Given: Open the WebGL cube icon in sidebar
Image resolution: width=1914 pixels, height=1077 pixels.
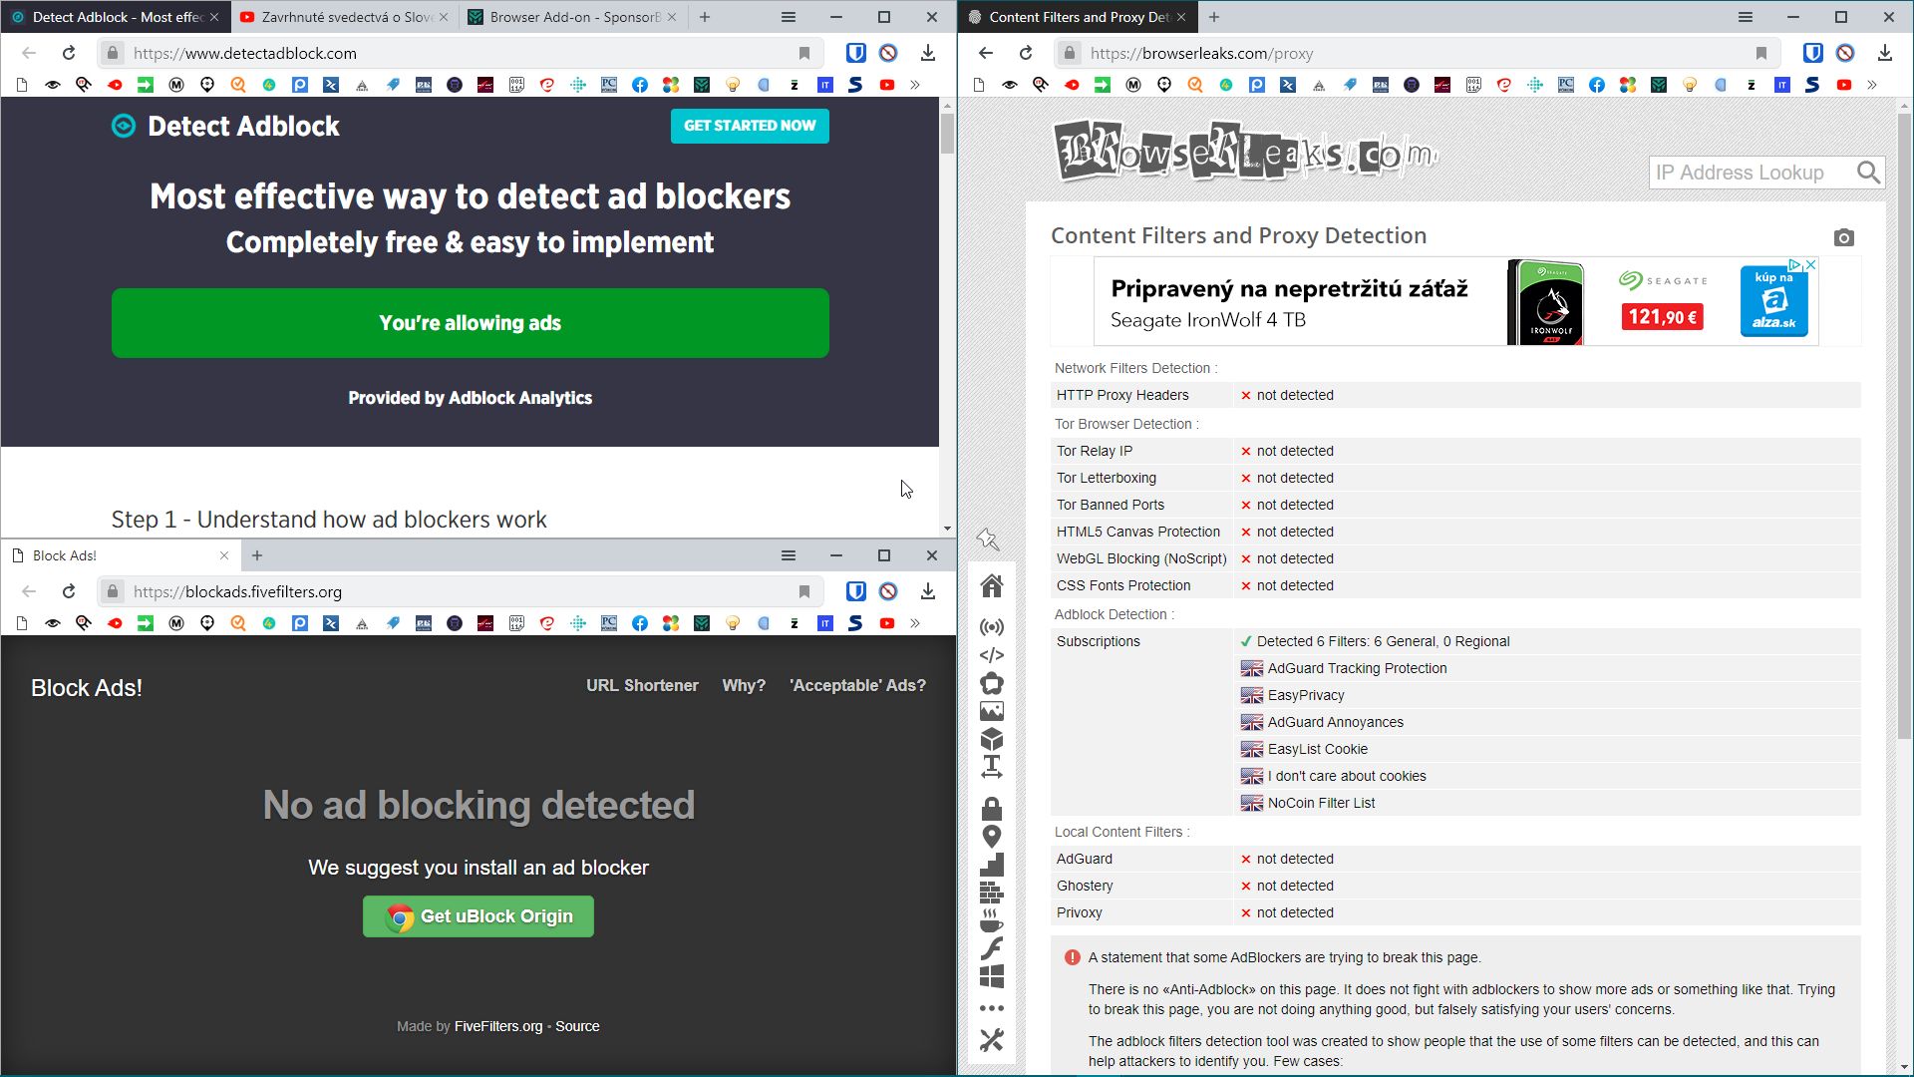Looking at the screenshot, I should tap(991, 739).
